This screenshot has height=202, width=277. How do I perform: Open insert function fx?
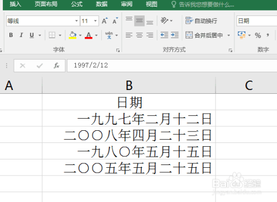(x=57, y=66)
